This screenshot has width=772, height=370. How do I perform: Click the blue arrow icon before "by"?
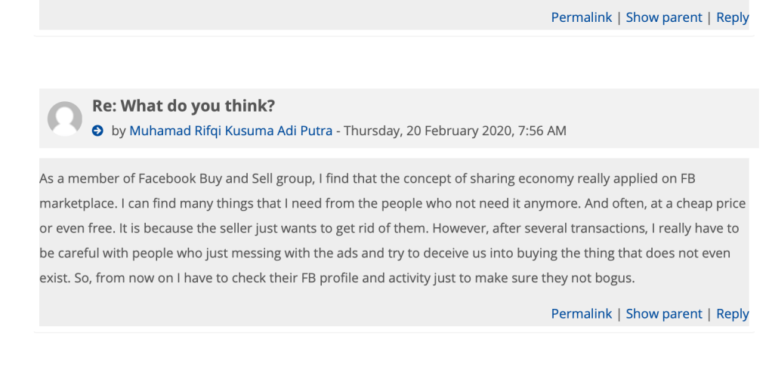[x=97, y=131]
